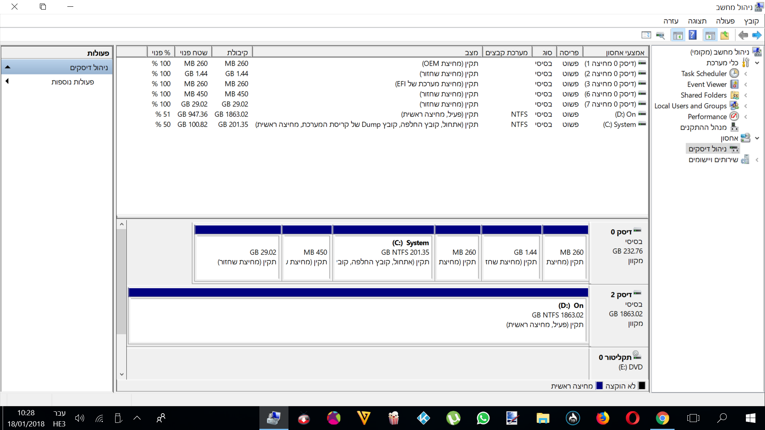
Task: Open Task Scheduler in the tree
Action: (704, 74)
